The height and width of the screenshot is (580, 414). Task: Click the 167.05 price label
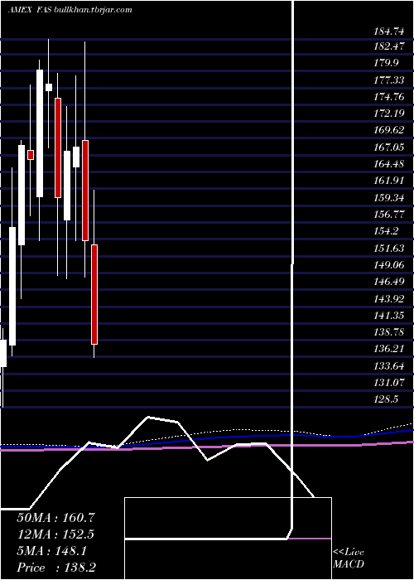pyautogui.click(x=389, y=147)
